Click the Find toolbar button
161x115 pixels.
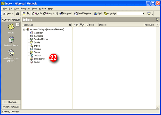coord(98,13)
